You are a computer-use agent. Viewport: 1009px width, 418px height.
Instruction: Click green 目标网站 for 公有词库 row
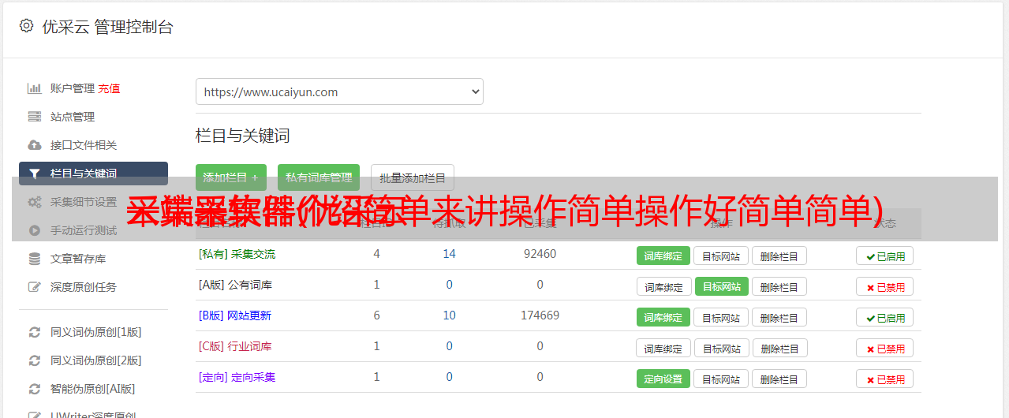pyautogui.click(x=721, y=286)
